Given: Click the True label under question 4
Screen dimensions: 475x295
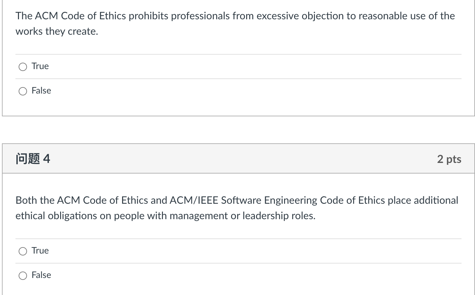Looking at the screenshot, I should [40, 251].
